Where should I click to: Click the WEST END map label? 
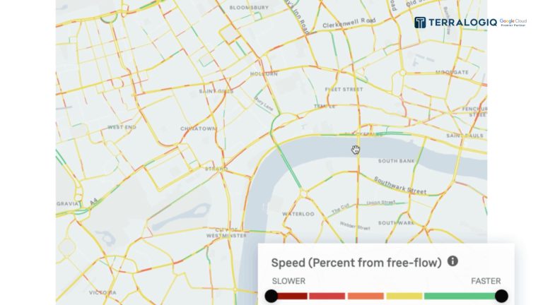[x=122, y=127]
